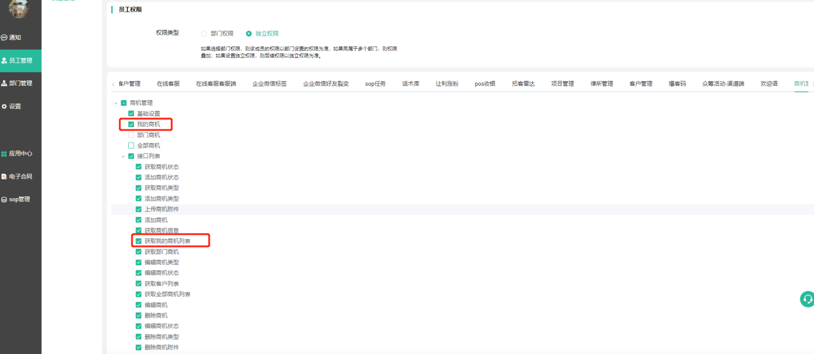This screenshot has width=814, height=354.
Task: Switch to the 在线客服 tab
Action: click(168, 84)
